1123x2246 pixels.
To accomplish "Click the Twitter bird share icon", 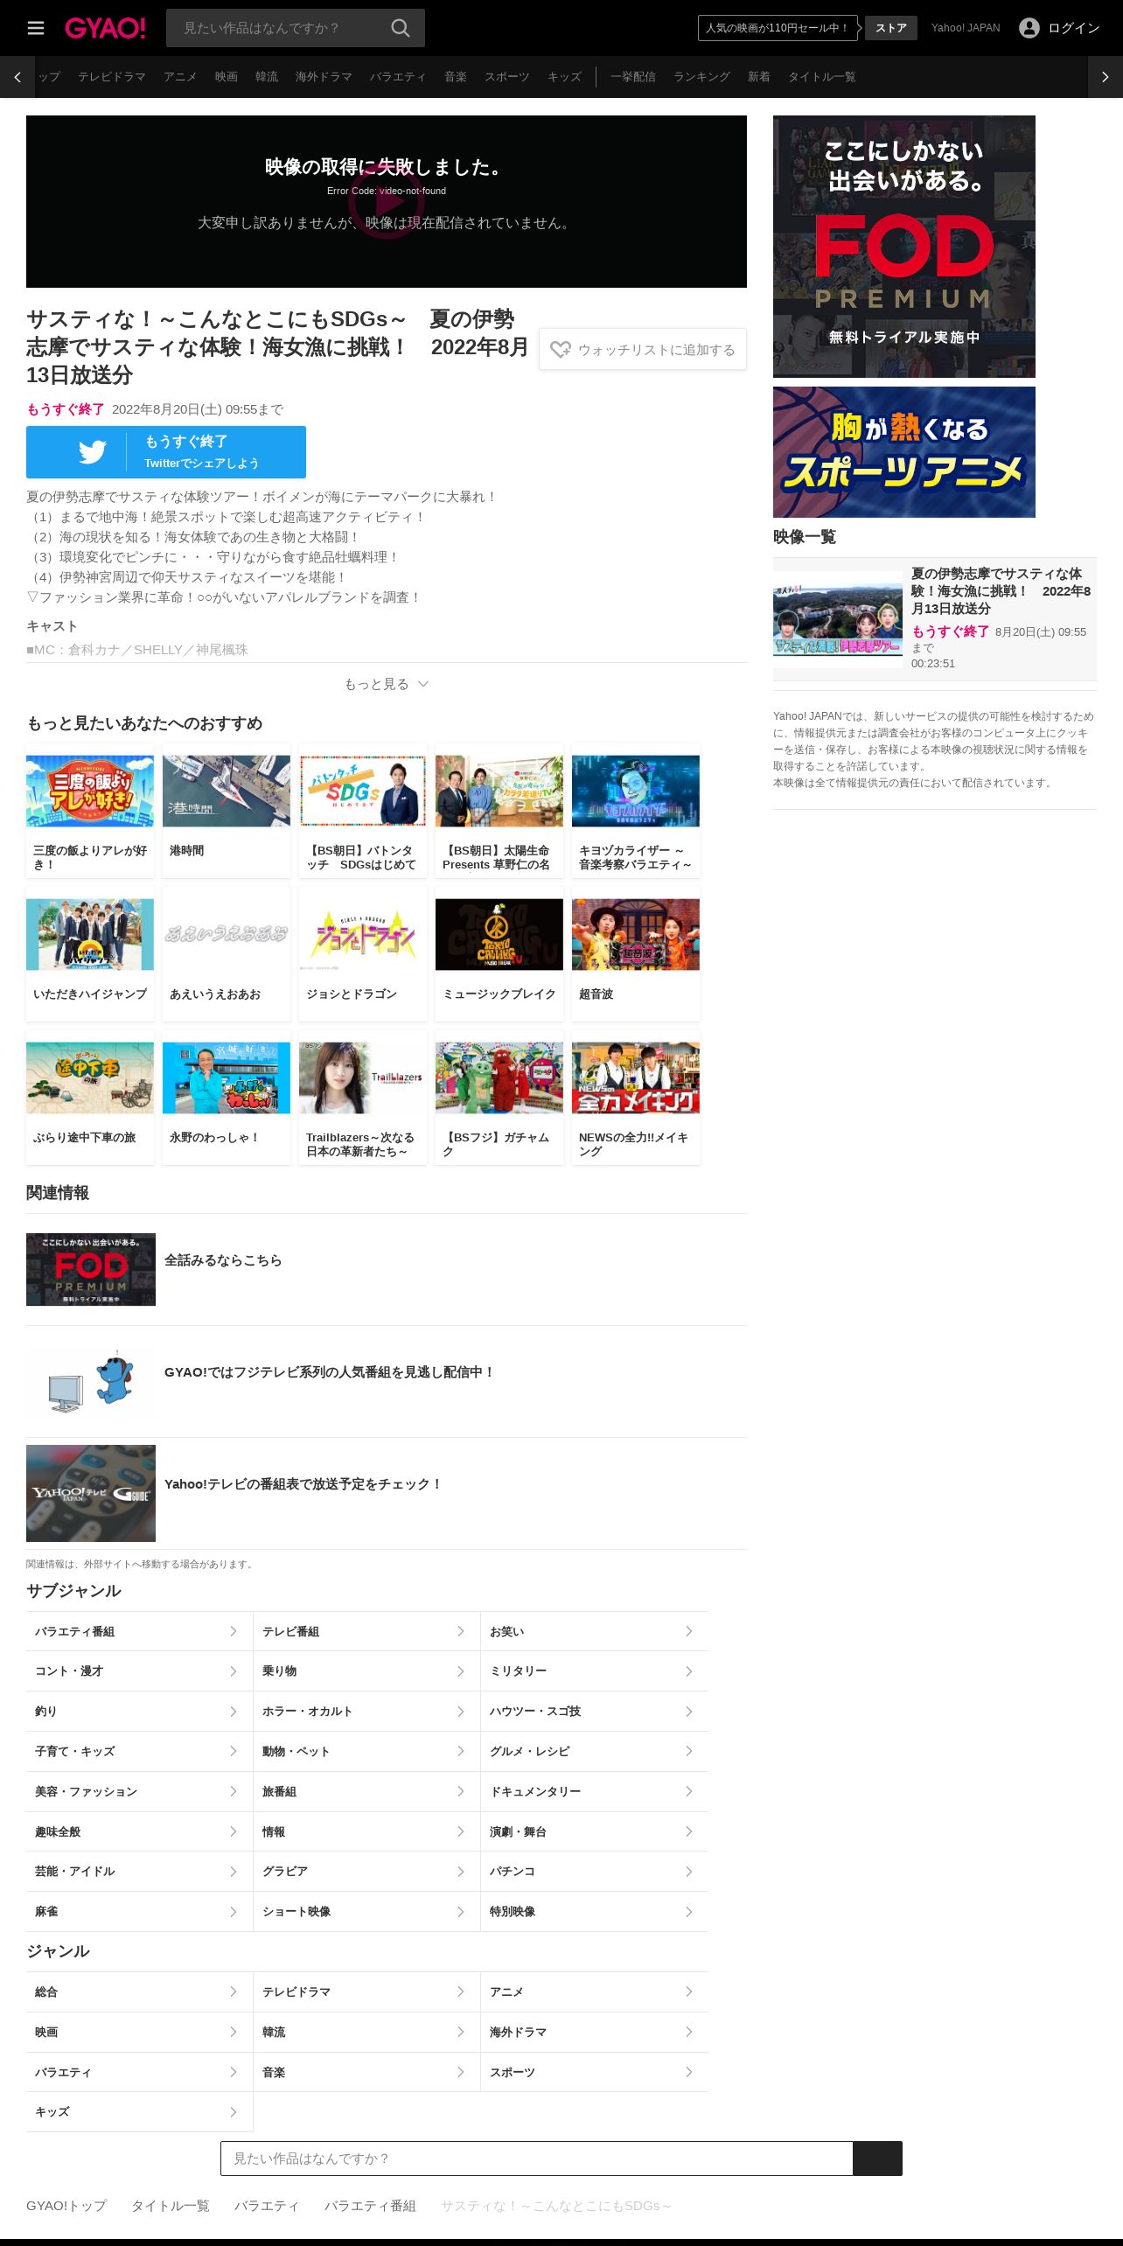I will pyautogui.click(x=92, y=452).
